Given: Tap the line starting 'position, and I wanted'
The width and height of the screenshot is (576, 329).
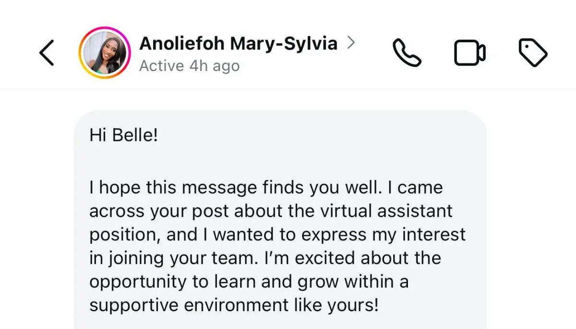Looking at the screenshot, I should (277, 235).
